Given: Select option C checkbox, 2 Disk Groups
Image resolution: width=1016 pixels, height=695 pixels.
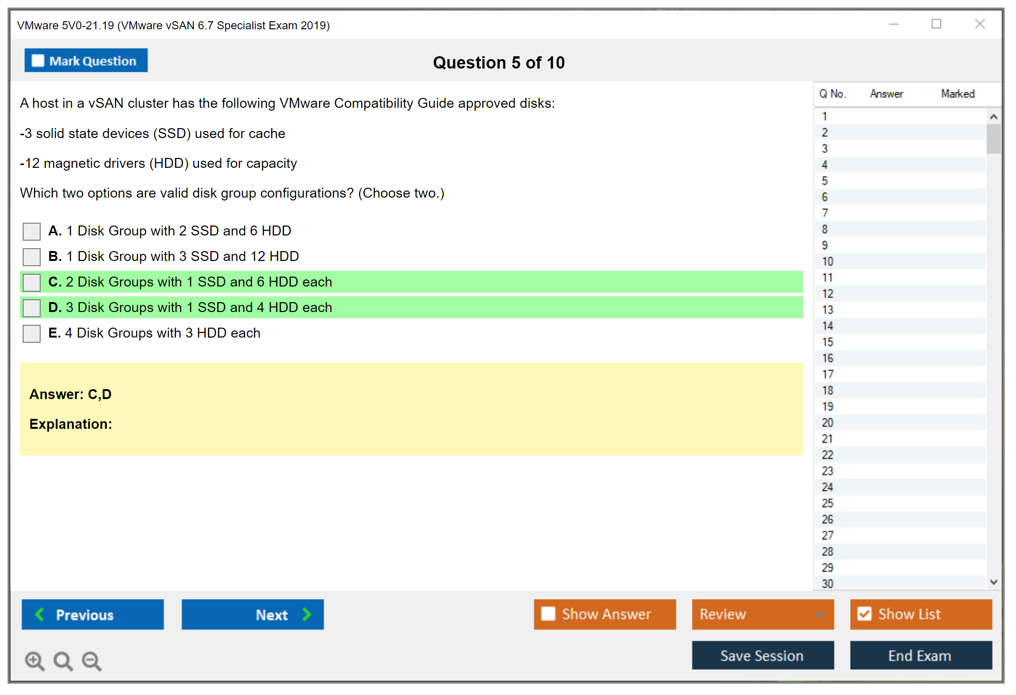Looking at the screenshot, I should (x=32, y=283).
